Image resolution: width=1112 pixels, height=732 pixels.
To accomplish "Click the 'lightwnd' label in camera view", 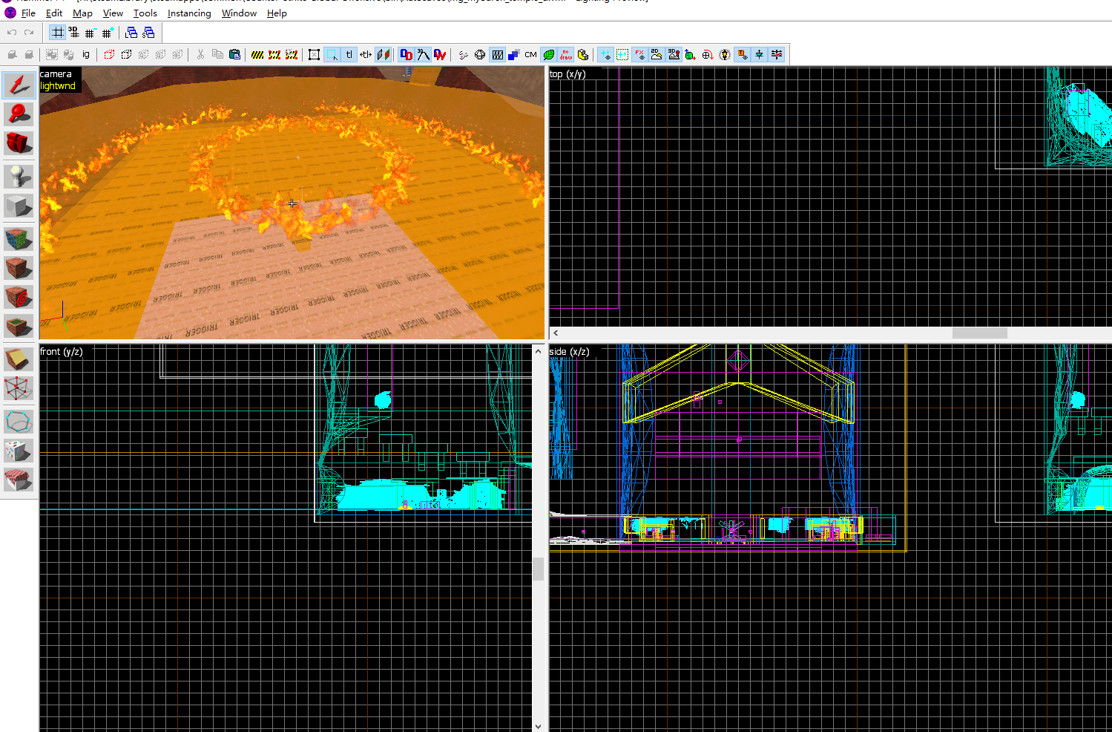I will pos(58,86).
